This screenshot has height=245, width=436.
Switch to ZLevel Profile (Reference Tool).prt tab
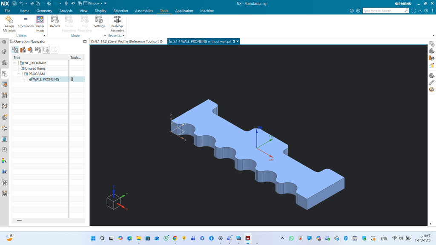126,42
